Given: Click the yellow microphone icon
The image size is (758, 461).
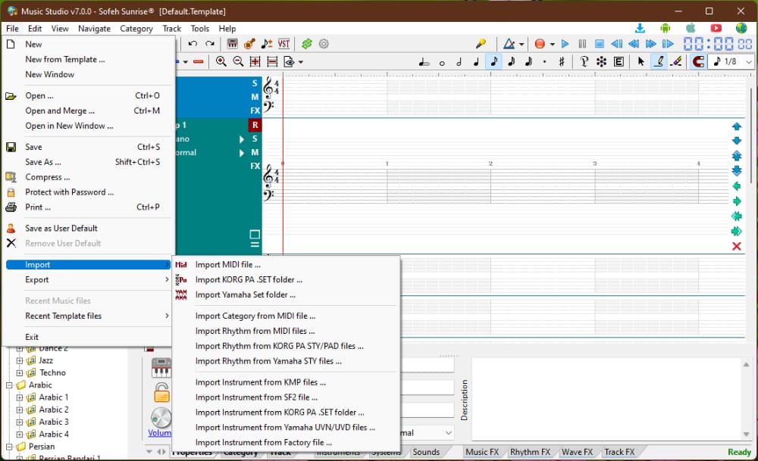Looking at the screenshot, I should 481,44.
